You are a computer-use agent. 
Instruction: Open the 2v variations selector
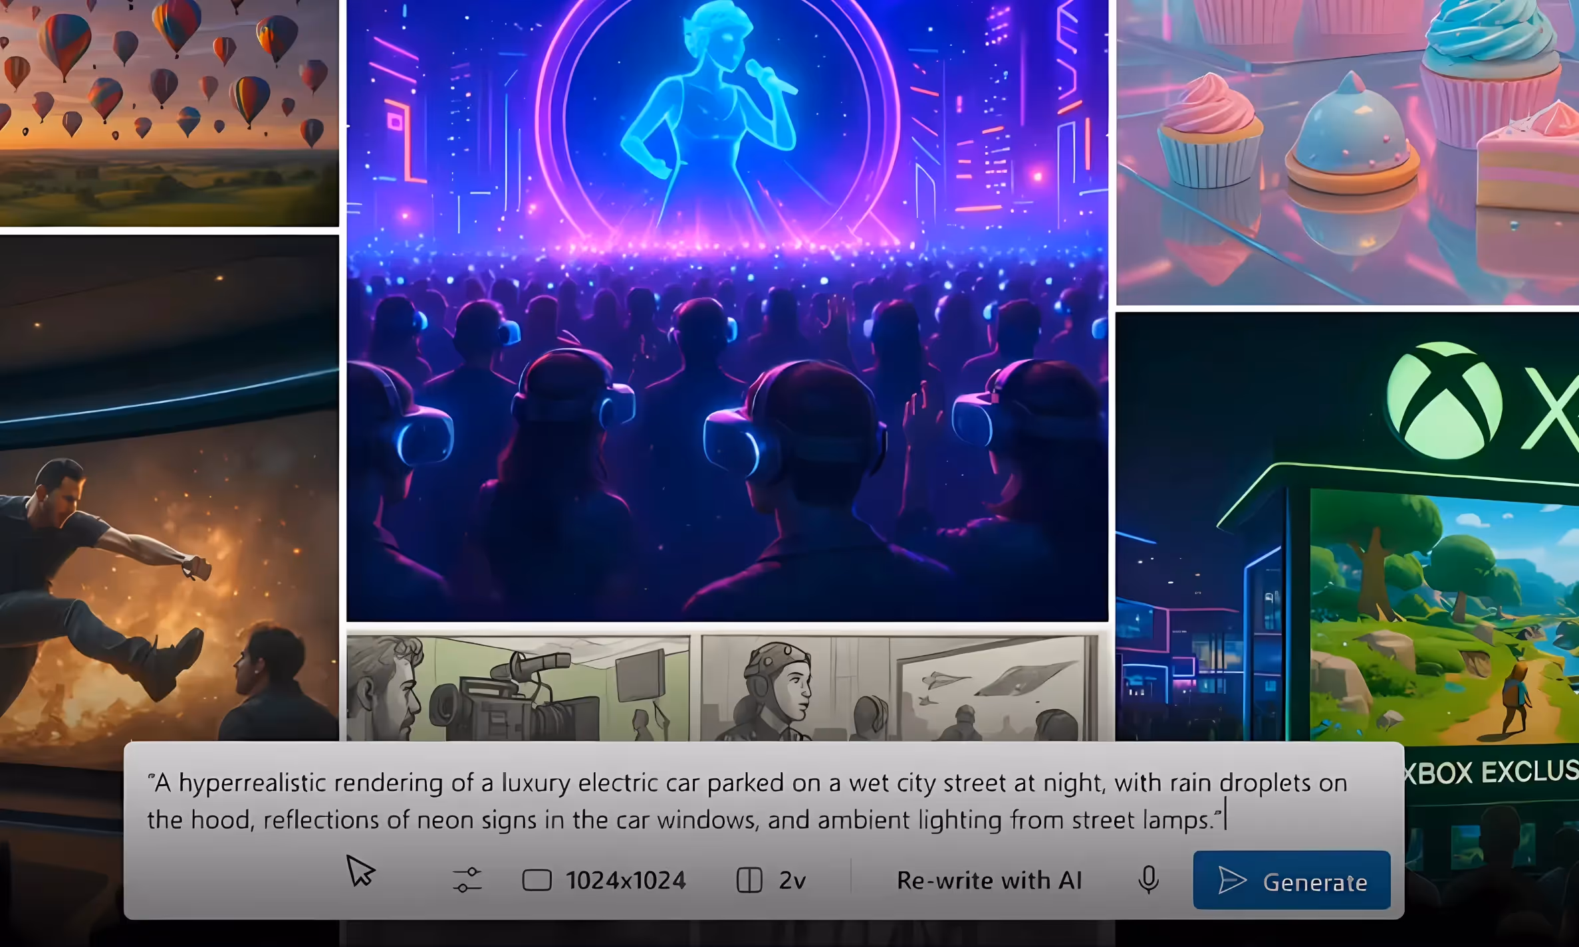pos(771,881)
